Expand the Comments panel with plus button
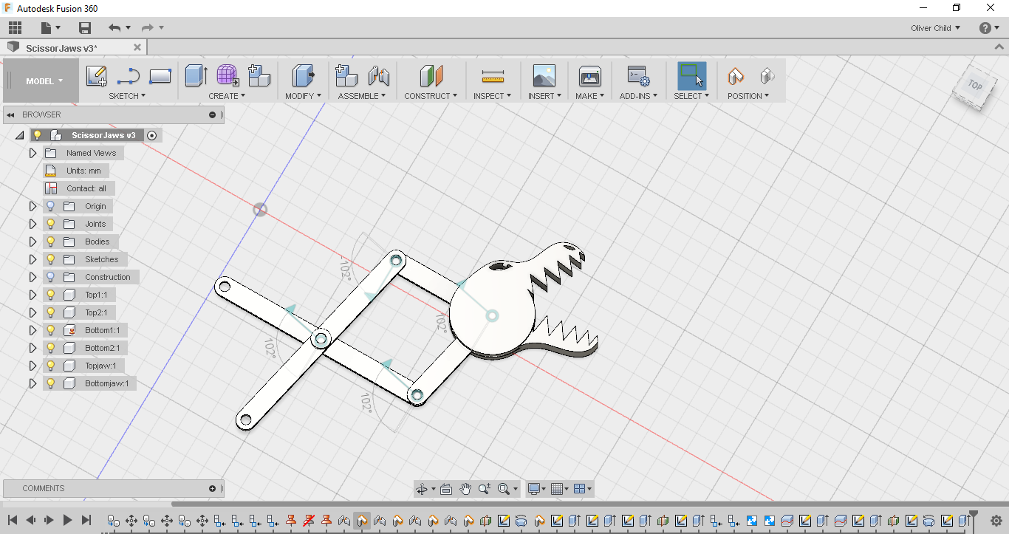Image resolution: width=1009 pixels, height=534 pixels. click(x=213, y=488)
